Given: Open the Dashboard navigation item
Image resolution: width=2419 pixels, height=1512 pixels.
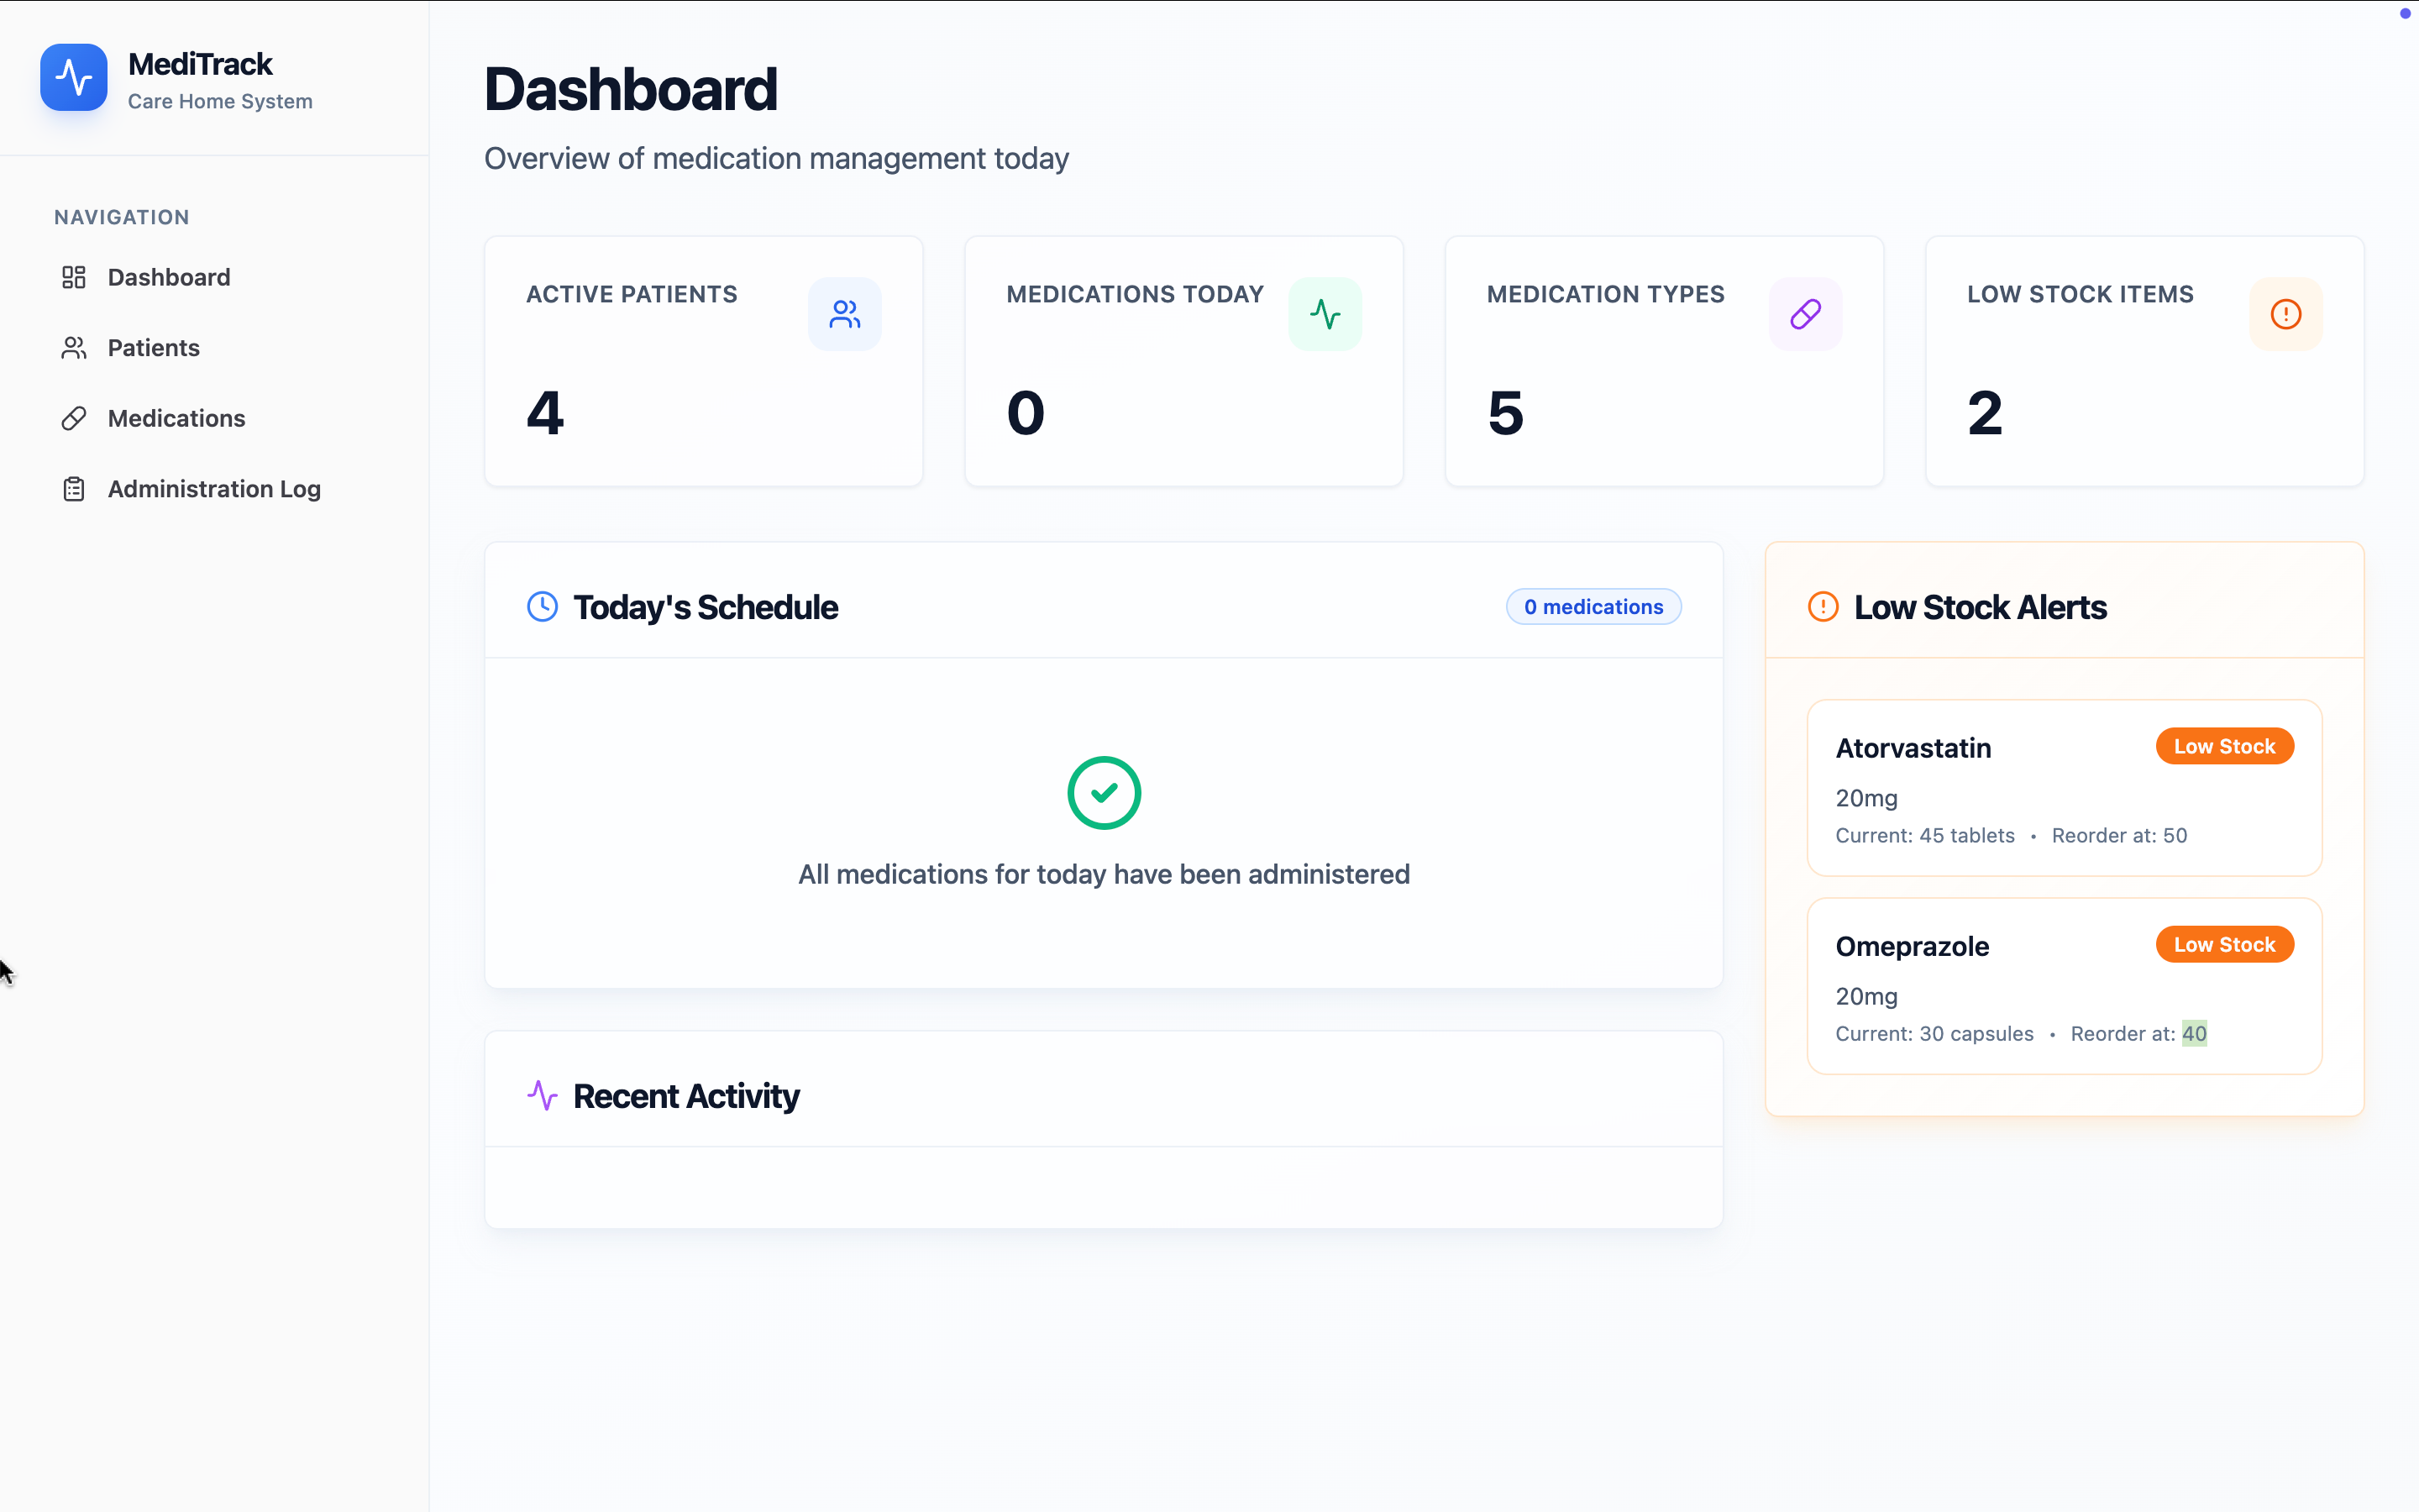Looking at the screenshot, I should 215,277.
